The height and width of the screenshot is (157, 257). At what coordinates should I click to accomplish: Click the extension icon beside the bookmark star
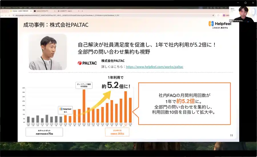click(218, 15)
